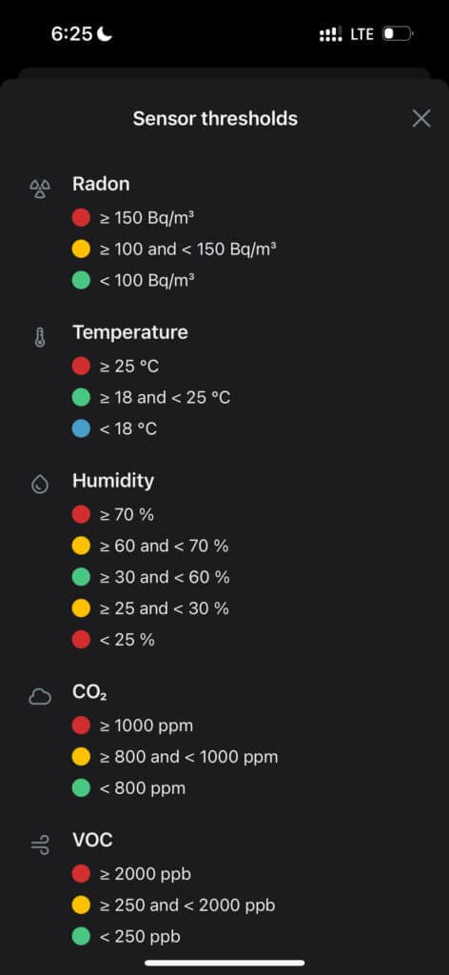Tap the cellular signal bars icon
Image resolution: width=449 pixels, height=975 pixels.
[x=331, y=35]
